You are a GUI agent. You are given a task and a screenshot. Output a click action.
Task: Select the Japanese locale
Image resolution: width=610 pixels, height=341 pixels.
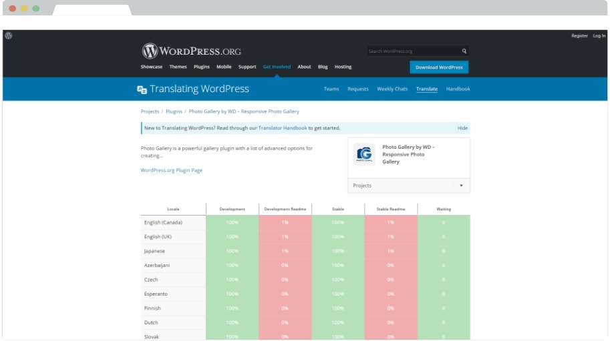point(154,251)
